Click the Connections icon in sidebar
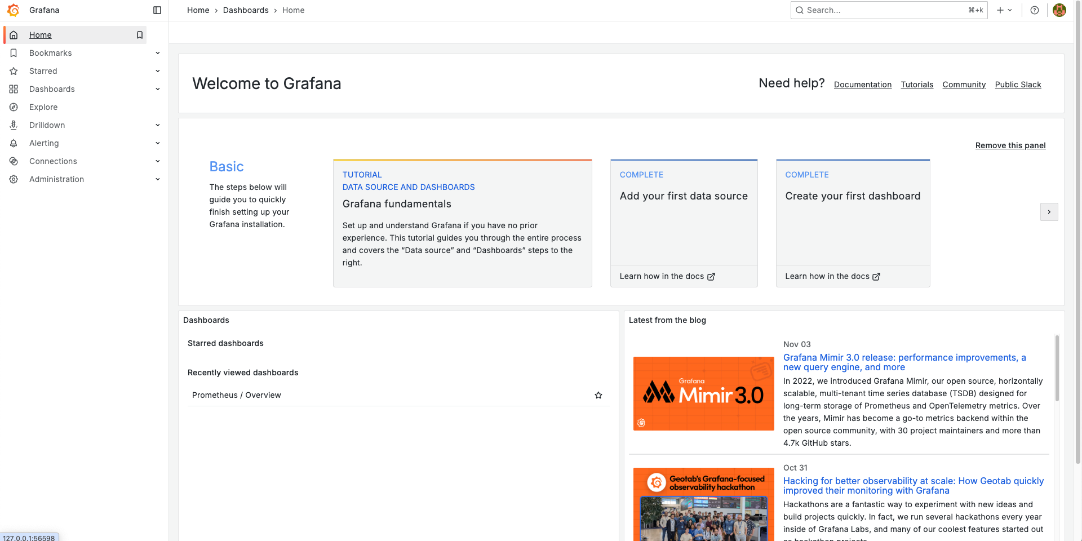The height and width of the screenshot is (541, 1082). [x=14, y=161]
